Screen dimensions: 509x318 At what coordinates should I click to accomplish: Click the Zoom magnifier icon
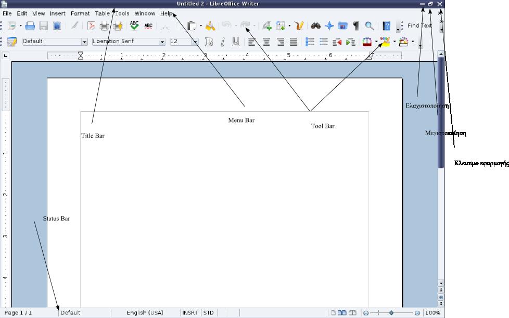370,25
